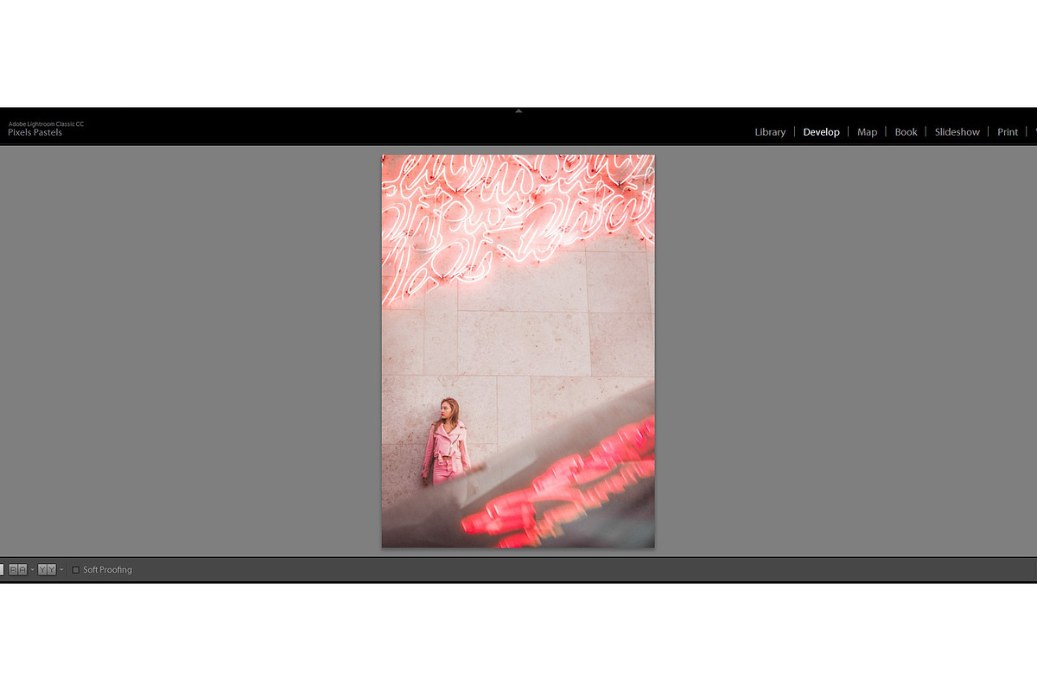Select the Develop module tab
The image size is (1037, 691).
[821, 132]
